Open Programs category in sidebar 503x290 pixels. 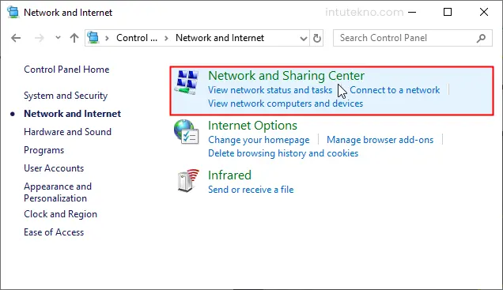coord(44,150)
